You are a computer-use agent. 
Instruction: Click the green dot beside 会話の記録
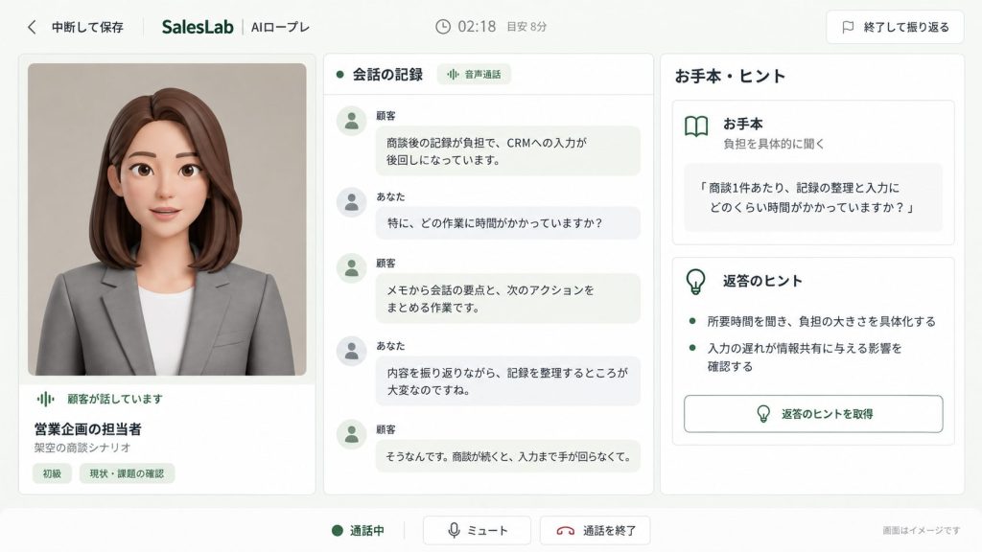340,75
